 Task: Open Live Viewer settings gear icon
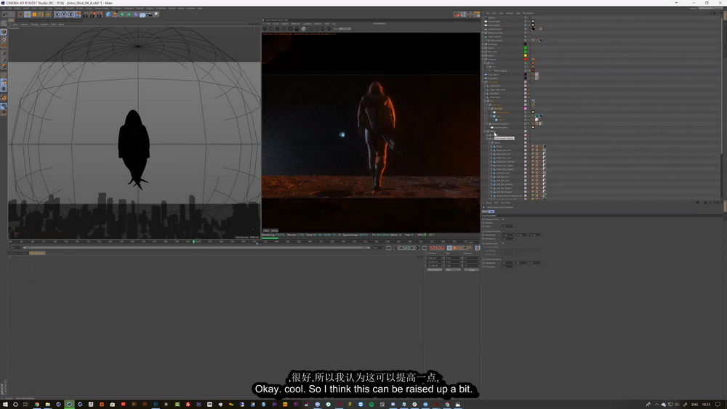(x=291, y=29)
